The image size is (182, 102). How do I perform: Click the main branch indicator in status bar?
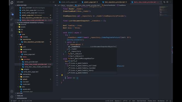pos(14,101)
